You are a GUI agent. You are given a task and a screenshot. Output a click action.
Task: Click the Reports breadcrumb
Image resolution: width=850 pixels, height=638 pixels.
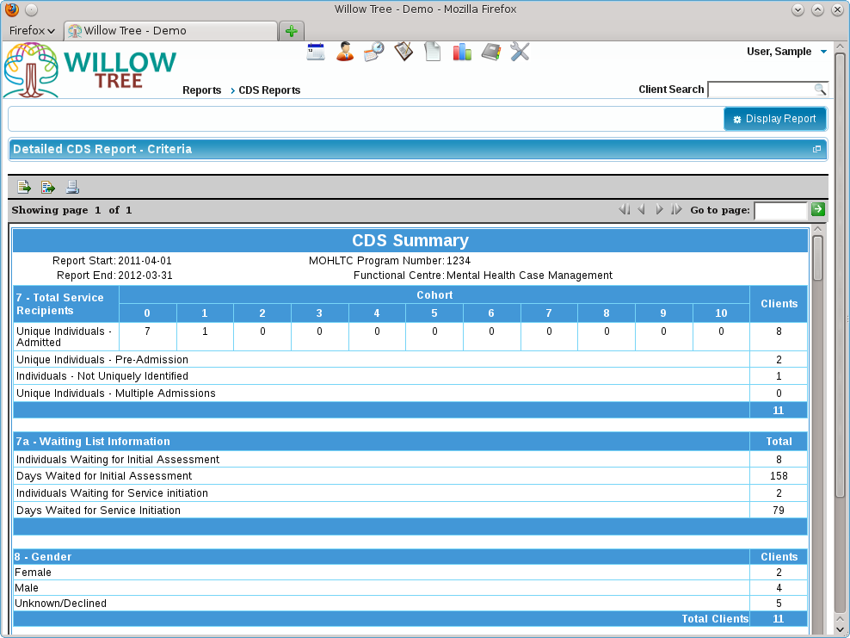point(201,90)
